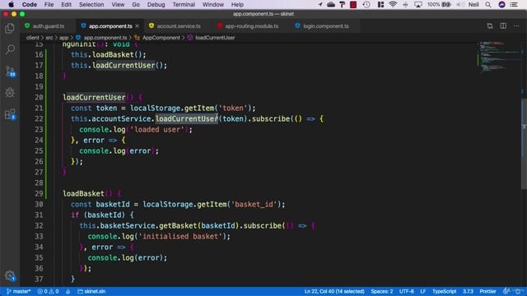
Task: Click the 'loaded user' string on line 23
Action: (x=157, y=130)
